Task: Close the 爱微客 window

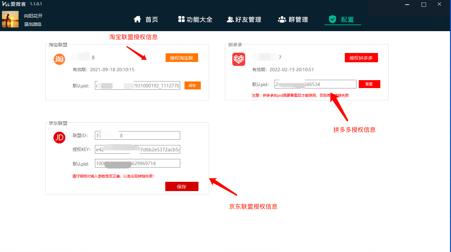Action: tap(439, 5)
